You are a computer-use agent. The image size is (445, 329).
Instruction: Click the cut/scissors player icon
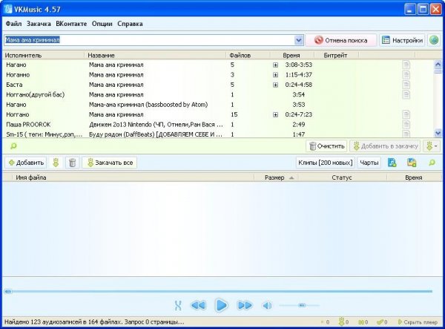click(x=178, y=305)
